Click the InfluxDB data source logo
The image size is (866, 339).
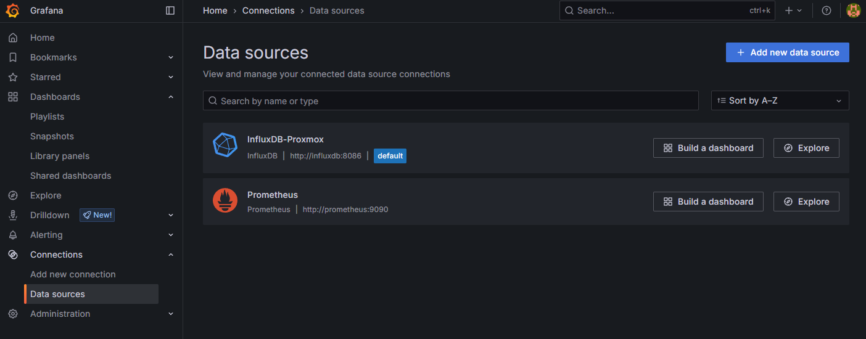pyautogui.click(x=225, y=145)
